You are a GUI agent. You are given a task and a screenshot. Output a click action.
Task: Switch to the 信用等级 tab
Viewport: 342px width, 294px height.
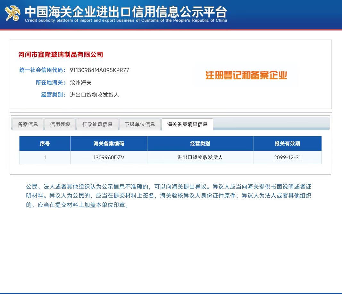(60, 124)
